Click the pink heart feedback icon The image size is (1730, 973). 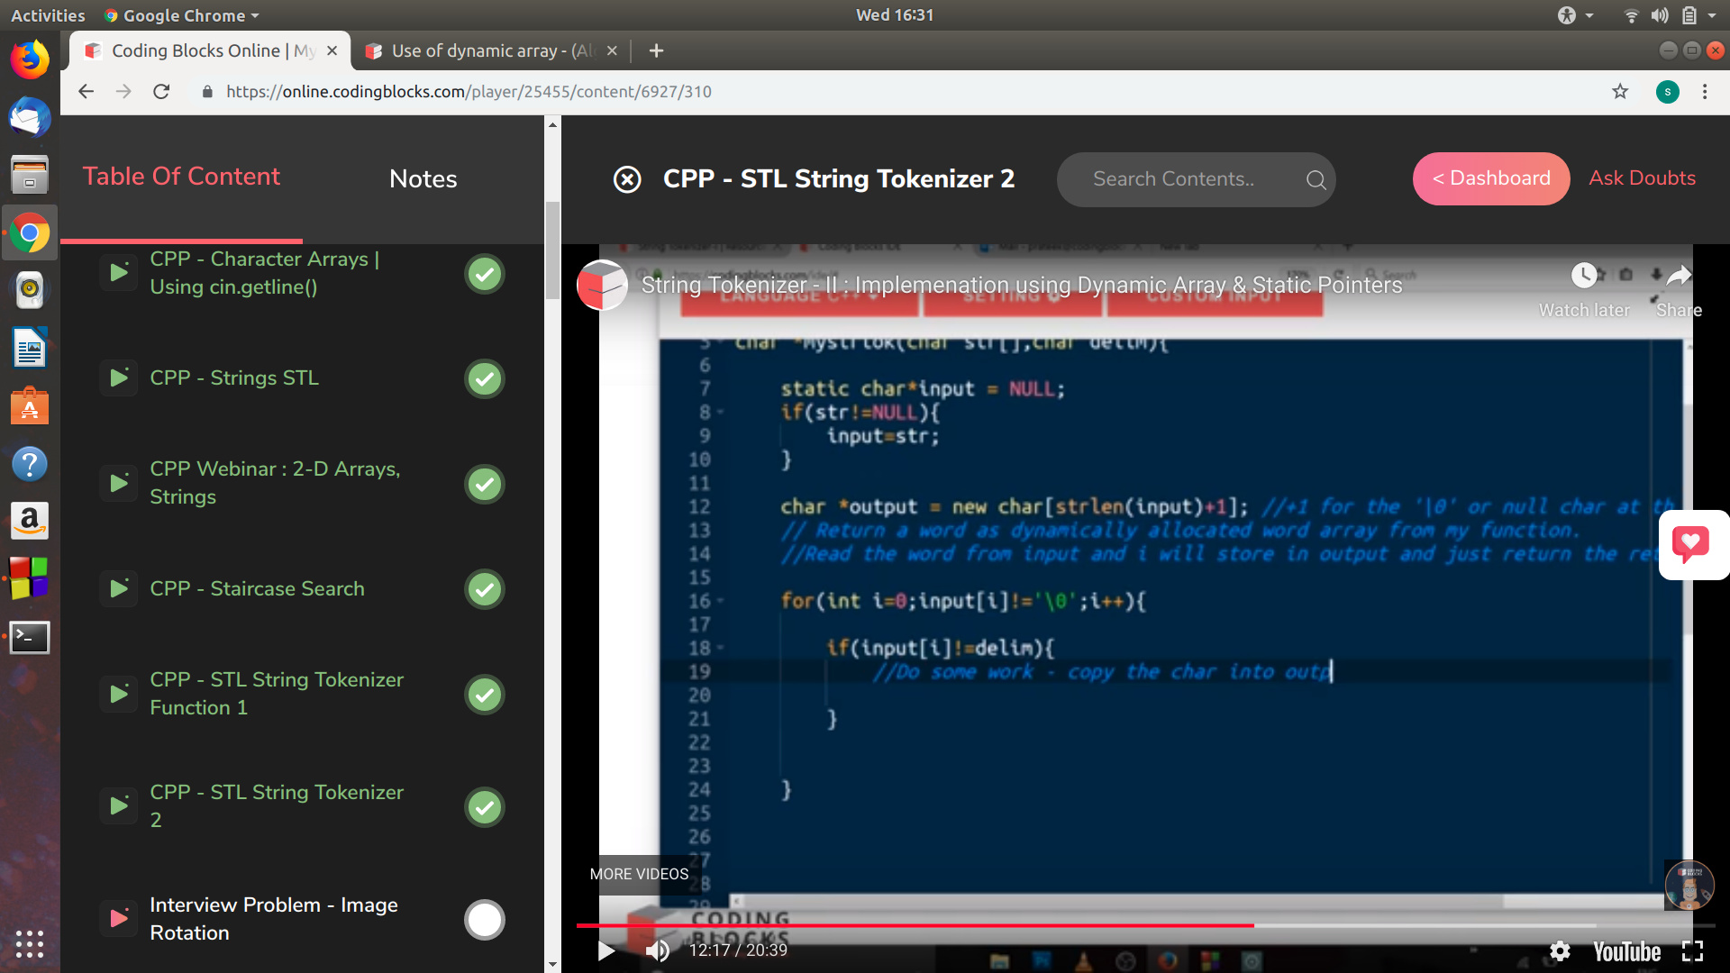coord(1689,544)
